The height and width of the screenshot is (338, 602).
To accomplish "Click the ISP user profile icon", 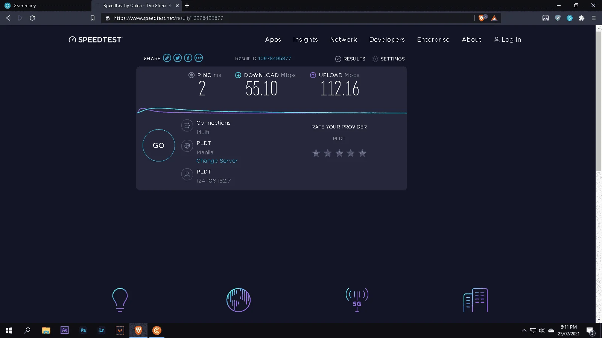I will tap(187, 174).
